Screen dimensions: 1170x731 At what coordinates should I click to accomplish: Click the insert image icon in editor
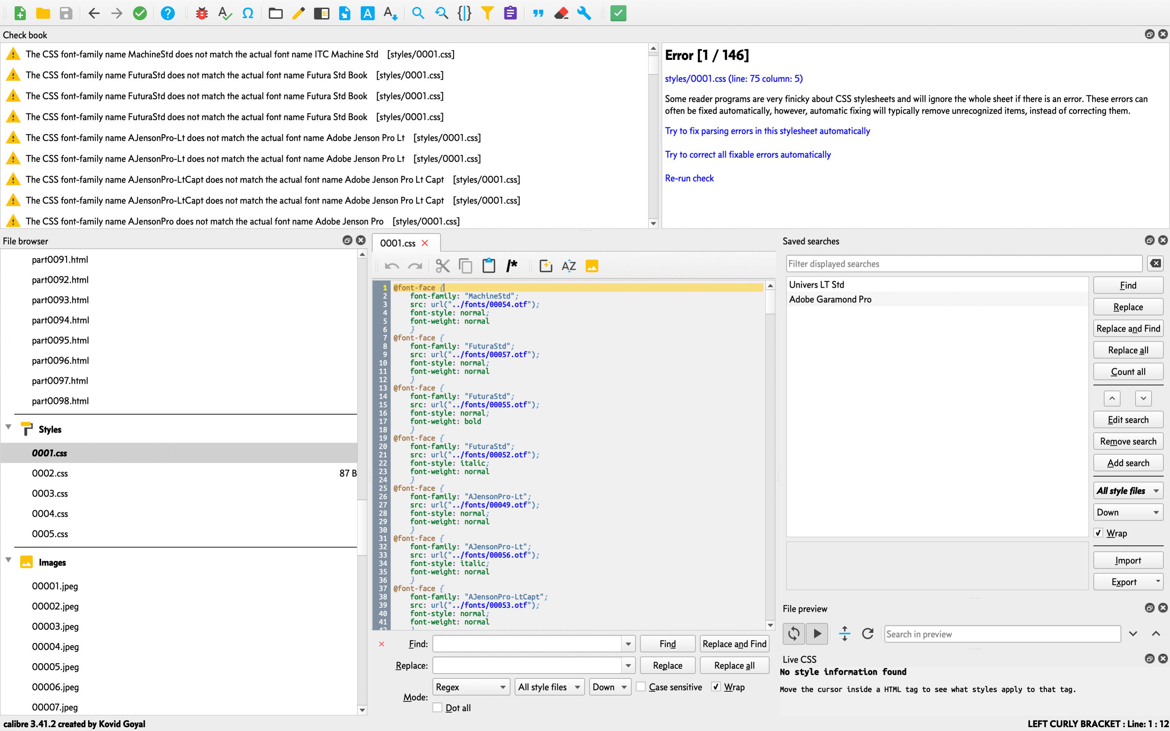pos(592,266)
